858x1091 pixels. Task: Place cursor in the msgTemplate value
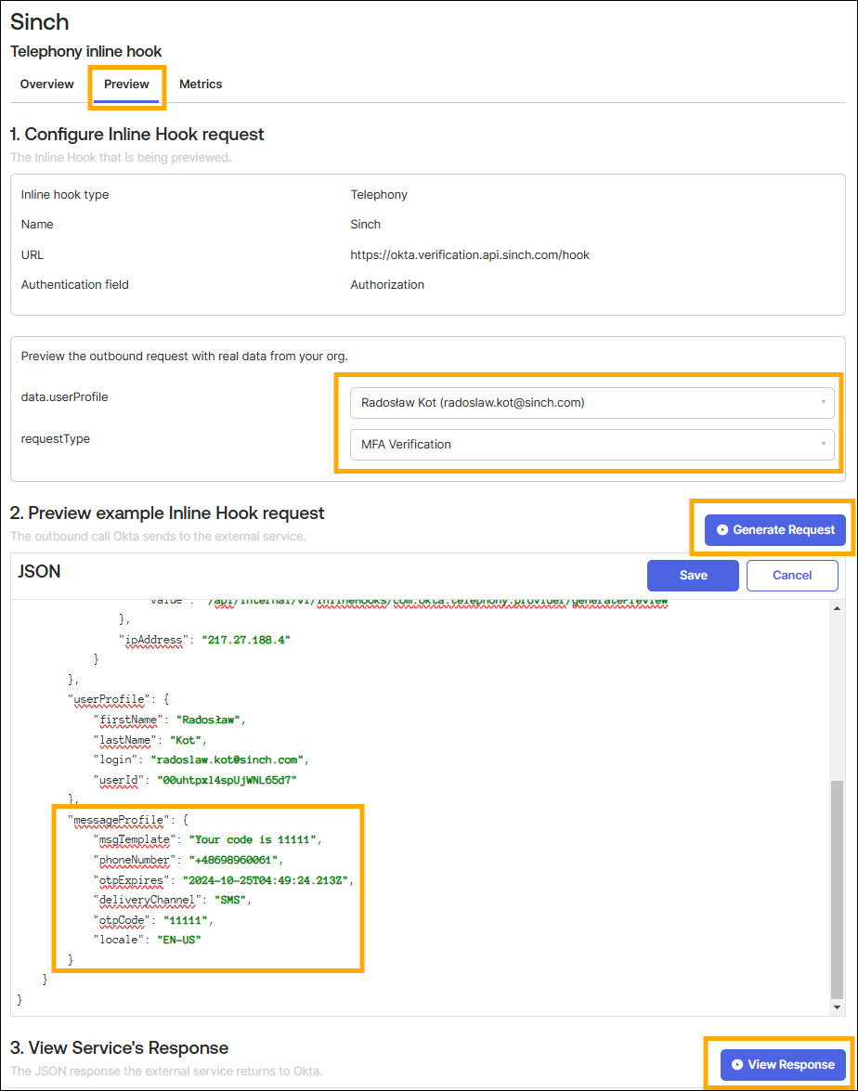253,839
